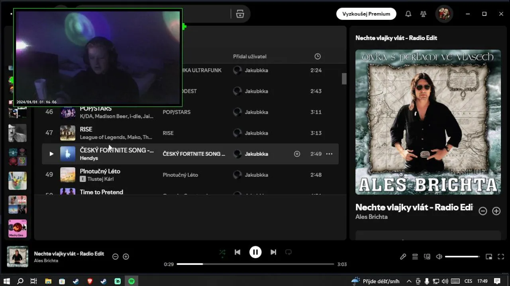Open Windows Start menu
Screen dimensions: 510x286
[x=7, y=281]
